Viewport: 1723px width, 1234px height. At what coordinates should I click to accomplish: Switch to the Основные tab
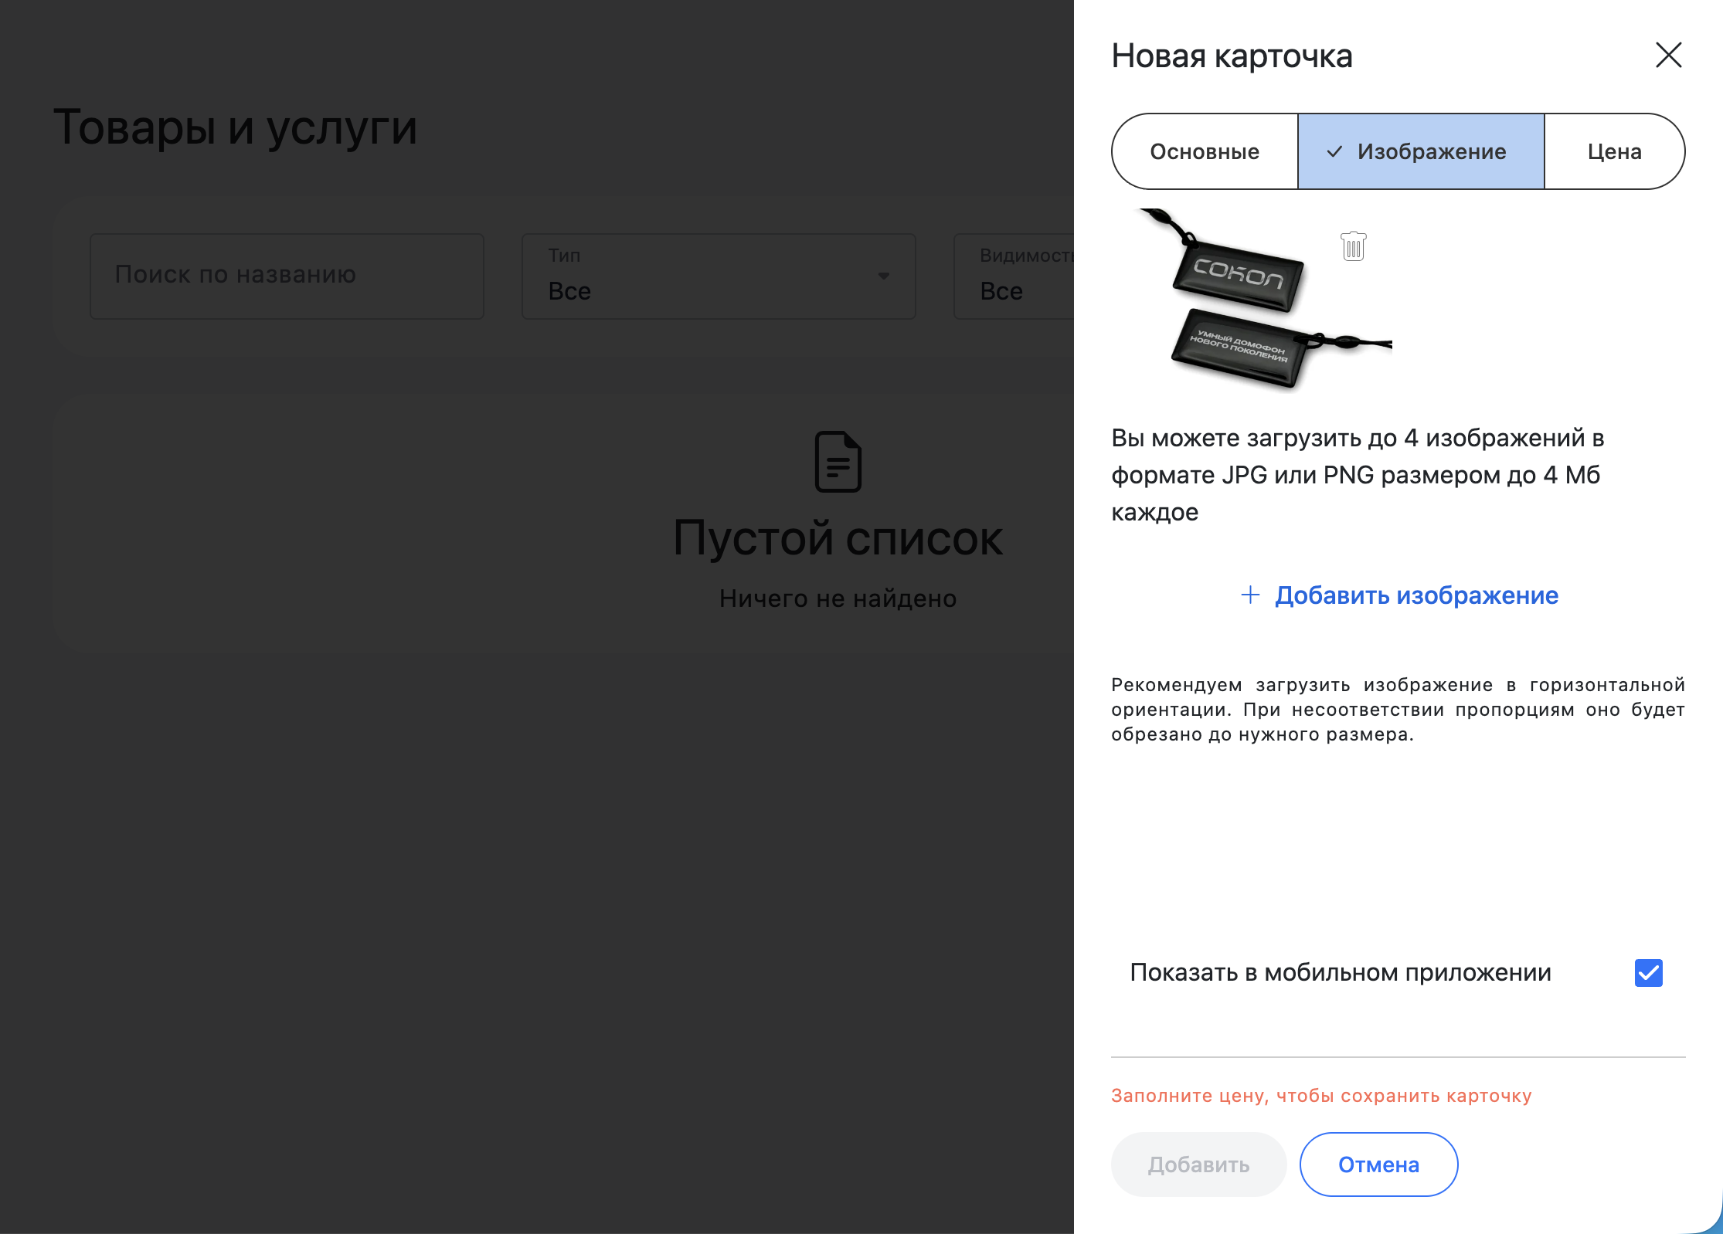1205,151
